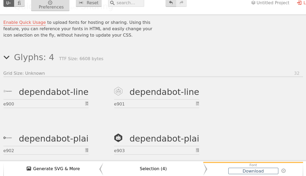Click the code icon beside e902
Image resolution: width=306 pixels, height=176 pixels.
(x=87, y=150)
